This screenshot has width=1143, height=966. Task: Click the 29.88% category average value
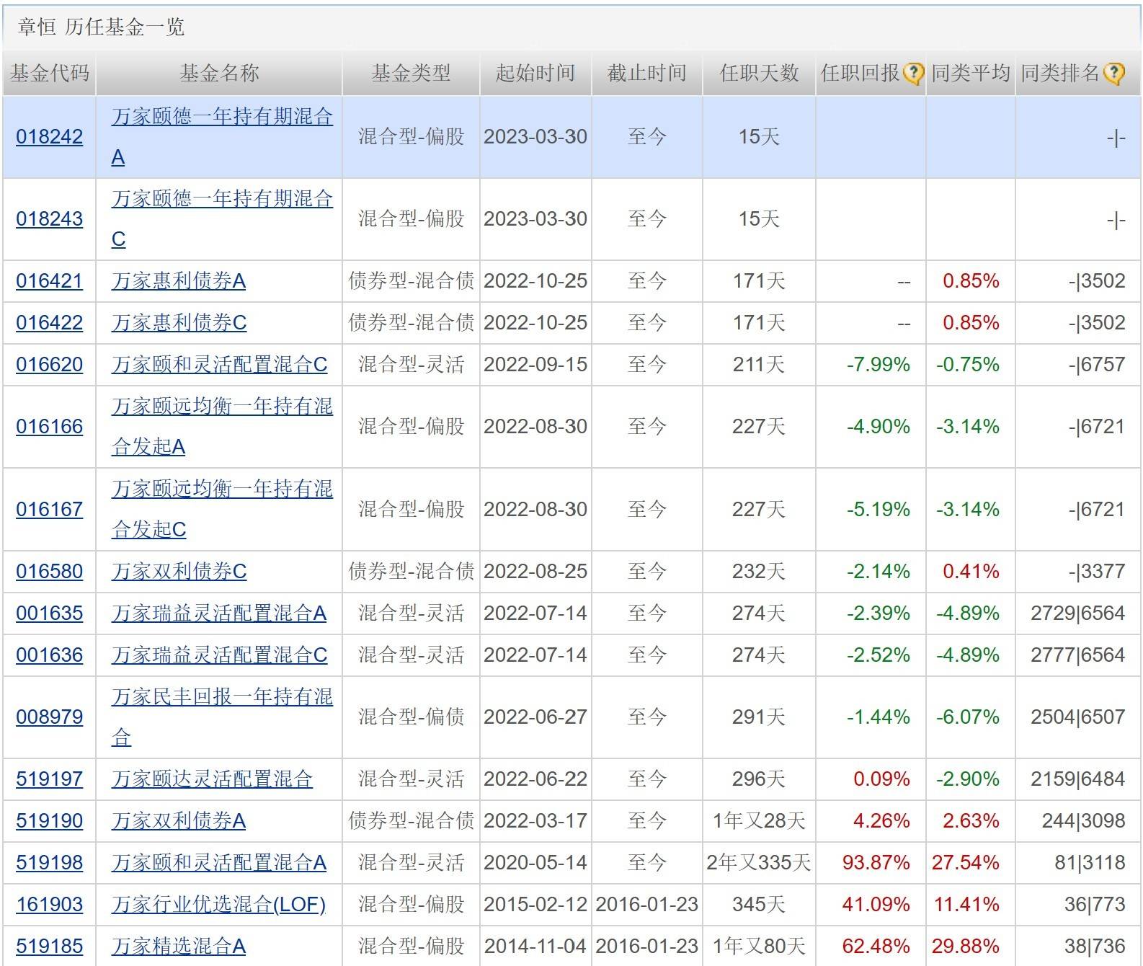pos(966,947)
